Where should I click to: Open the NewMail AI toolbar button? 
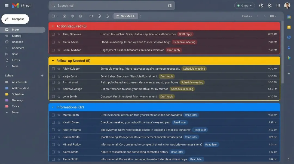[x=125, y=16]
